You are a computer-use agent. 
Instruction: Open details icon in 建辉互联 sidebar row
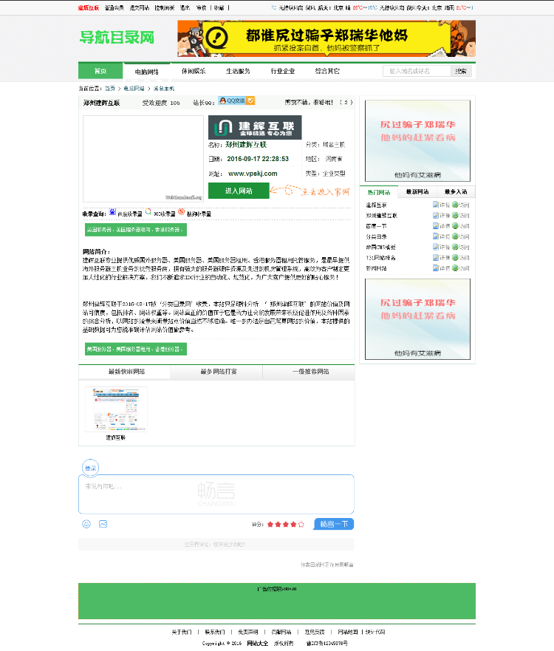pyautogui.click(x=436, y=205)
